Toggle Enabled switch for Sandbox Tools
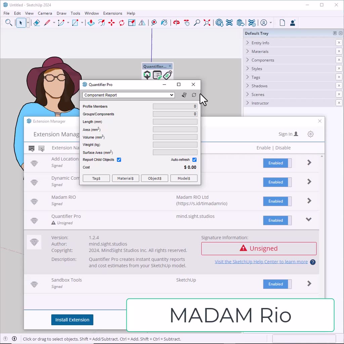This screenshot has height=344, width=344. [277, 284]
